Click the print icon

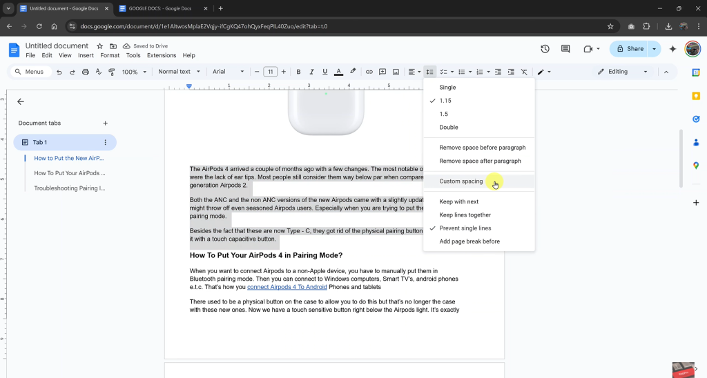tap(86, 72)
